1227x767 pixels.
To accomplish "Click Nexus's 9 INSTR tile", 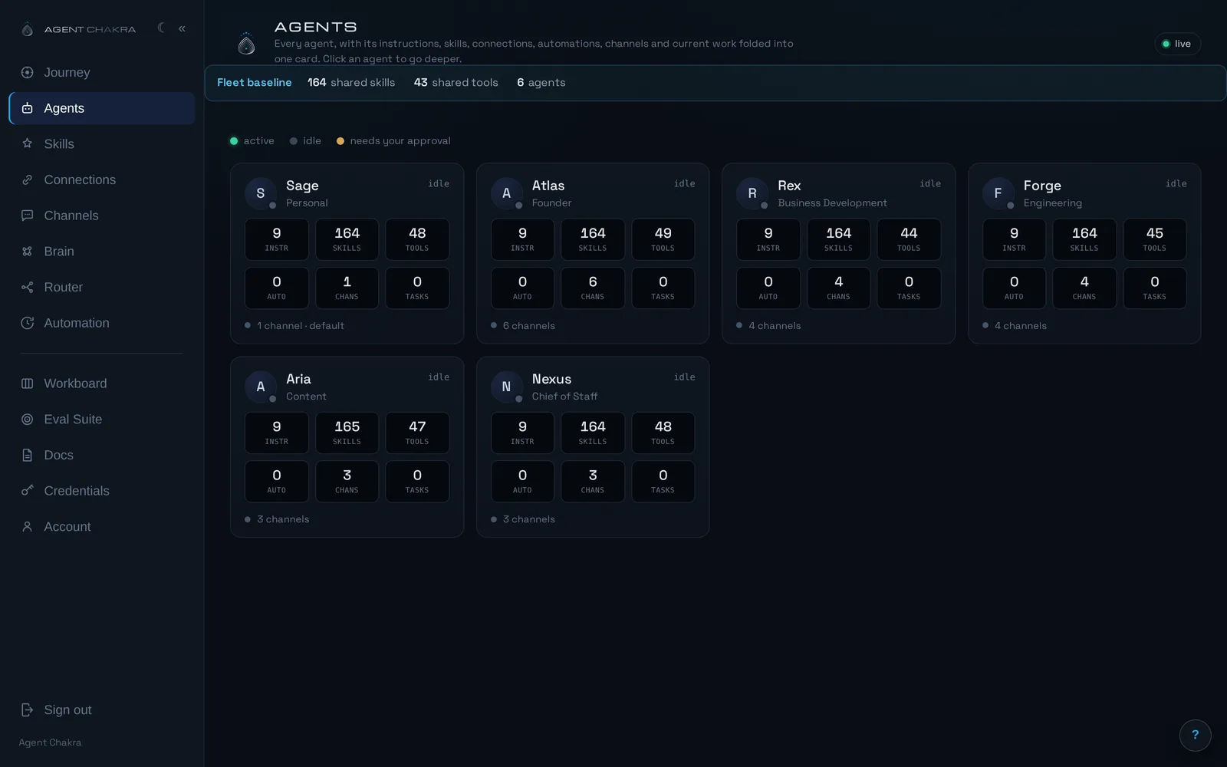I will 522,433.
